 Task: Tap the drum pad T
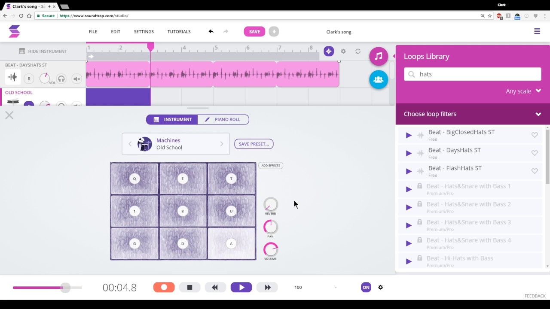231,179
